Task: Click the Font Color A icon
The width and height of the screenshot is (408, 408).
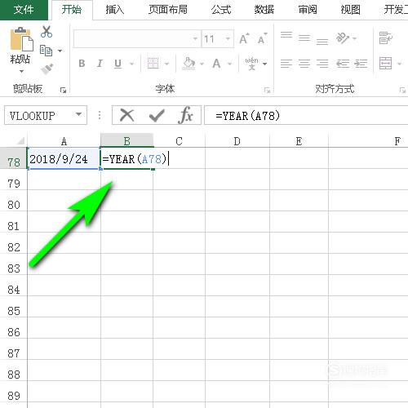Action: pyautogui.click(x=216, y=64)
